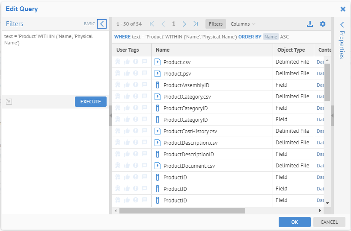Click the download results icon
Screen dimensions: 351x231
tap(310, 24)
